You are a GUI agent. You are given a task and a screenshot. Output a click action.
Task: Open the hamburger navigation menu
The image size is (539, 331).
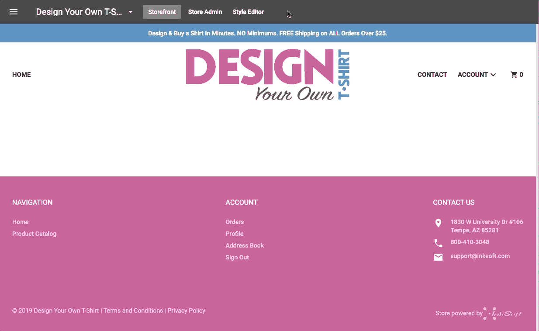pyautogui.click(x=14, y=12)
